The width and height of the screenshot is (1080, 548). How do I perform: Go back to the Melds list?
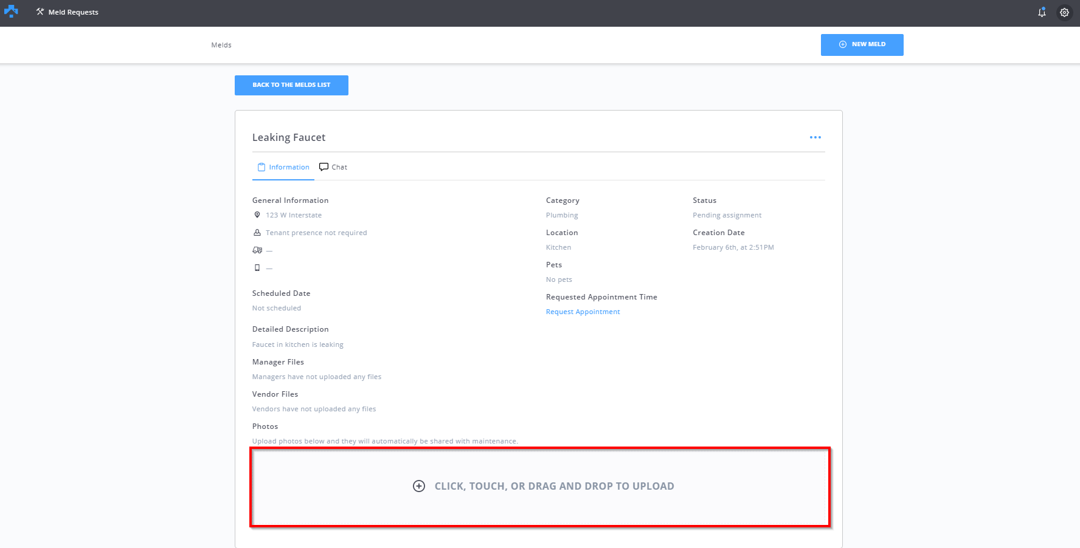tap(291, 85)
